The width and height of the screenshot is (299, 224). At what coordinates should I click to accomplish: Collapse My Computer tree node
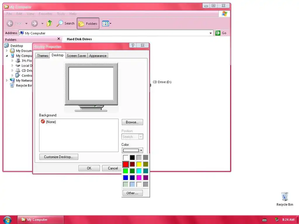pos(7,56)
